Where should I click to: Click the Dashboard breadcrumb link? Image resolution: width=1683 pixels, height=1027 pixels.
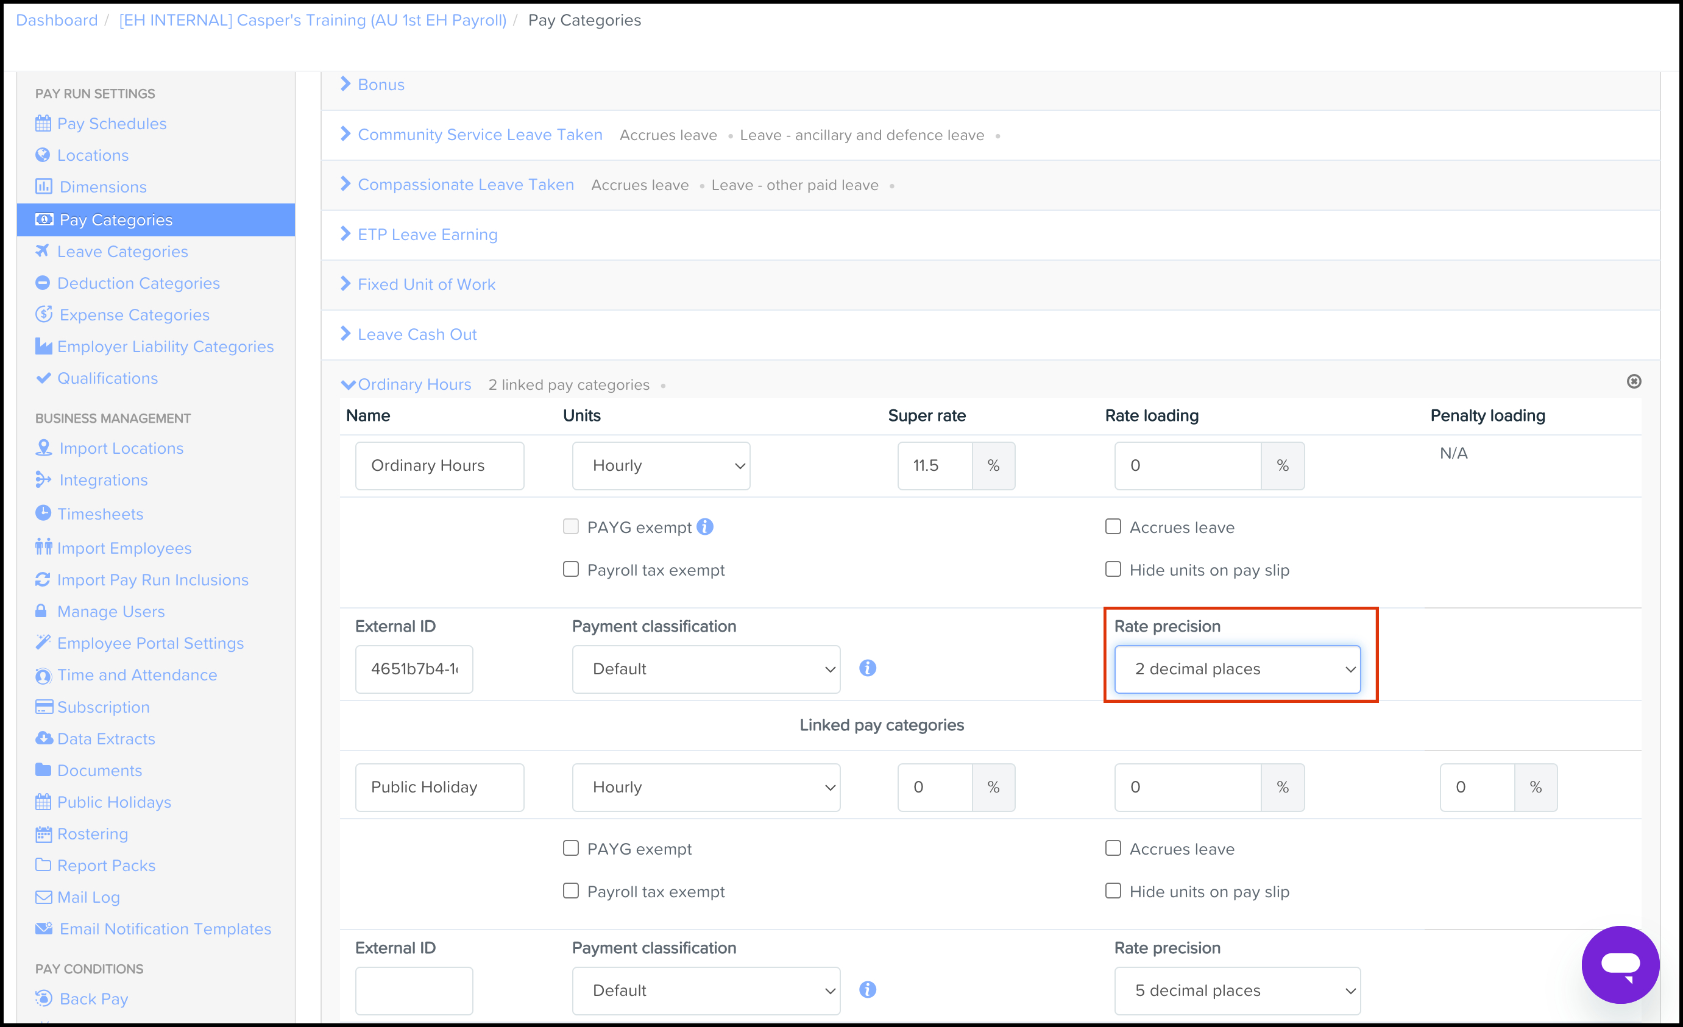[57, 21]
